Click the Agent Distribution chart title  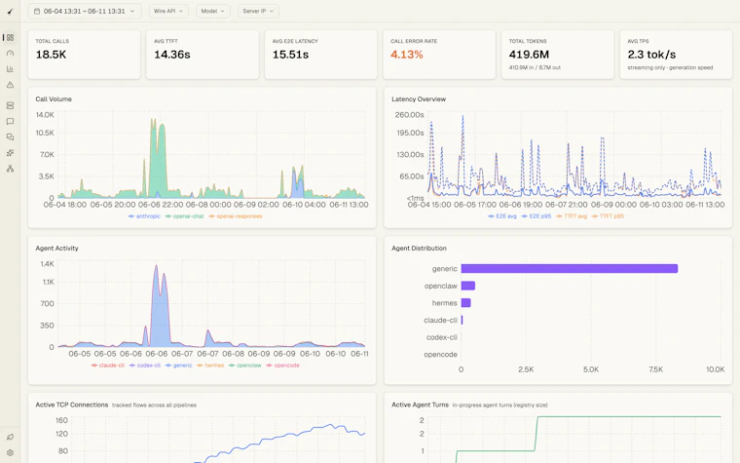(x=419, y=248)
